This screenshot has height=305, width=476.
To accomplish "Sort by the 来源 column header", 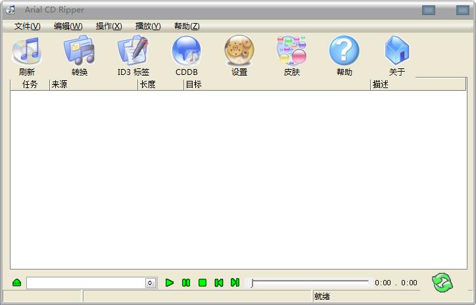I will tap(93, 84).
